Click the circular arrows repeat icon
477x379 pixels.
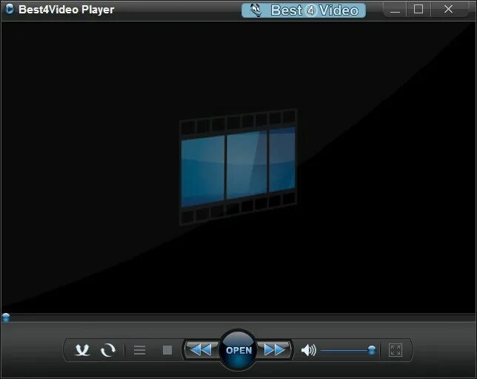pos(108,350)
